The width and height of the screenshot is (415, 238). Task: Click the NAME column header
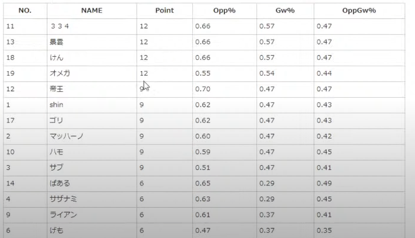[91, 11]
